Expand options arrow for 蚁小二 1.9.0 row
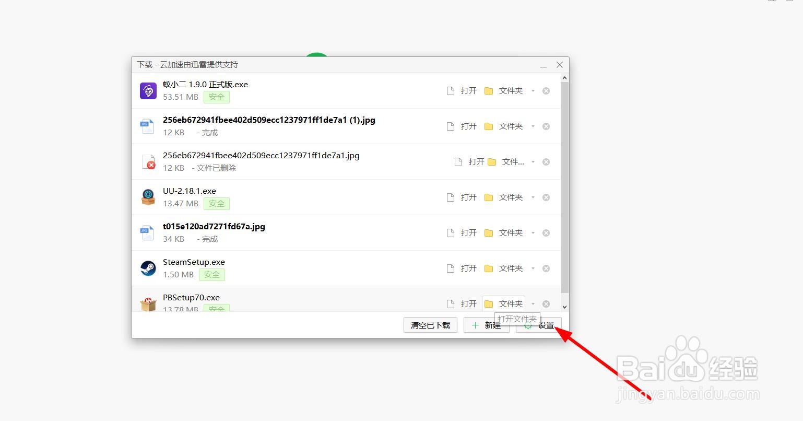Viewport: 803px width, 421px height. coord(533,91)
